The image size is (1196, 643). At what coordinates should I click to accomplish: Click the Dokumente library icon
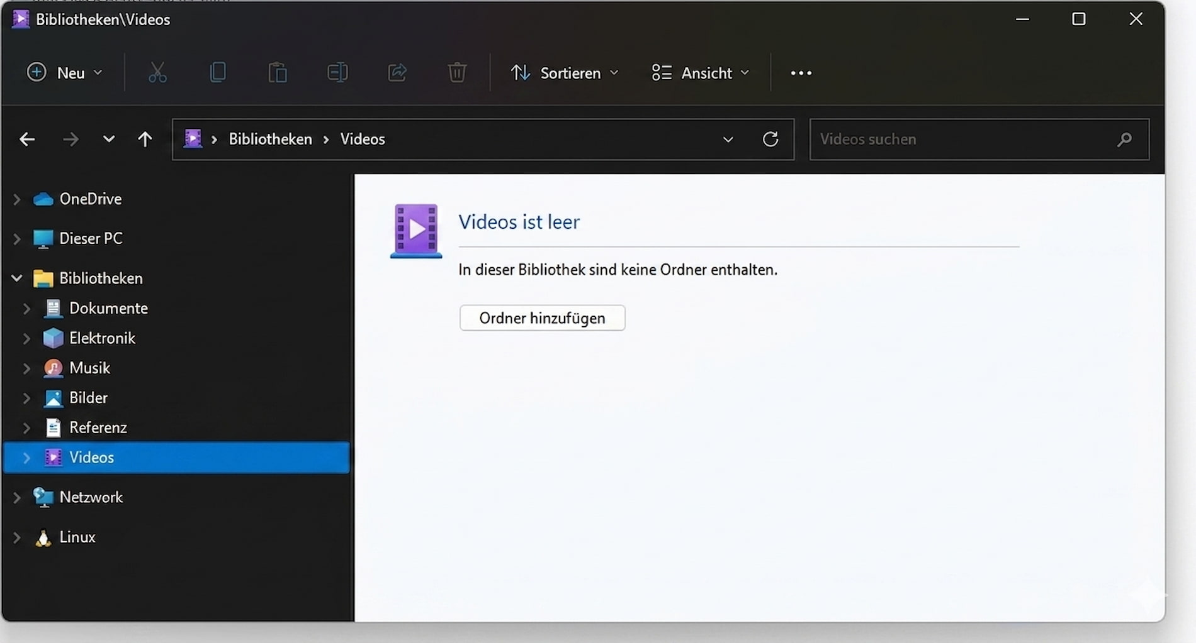(x=53, y=308)
